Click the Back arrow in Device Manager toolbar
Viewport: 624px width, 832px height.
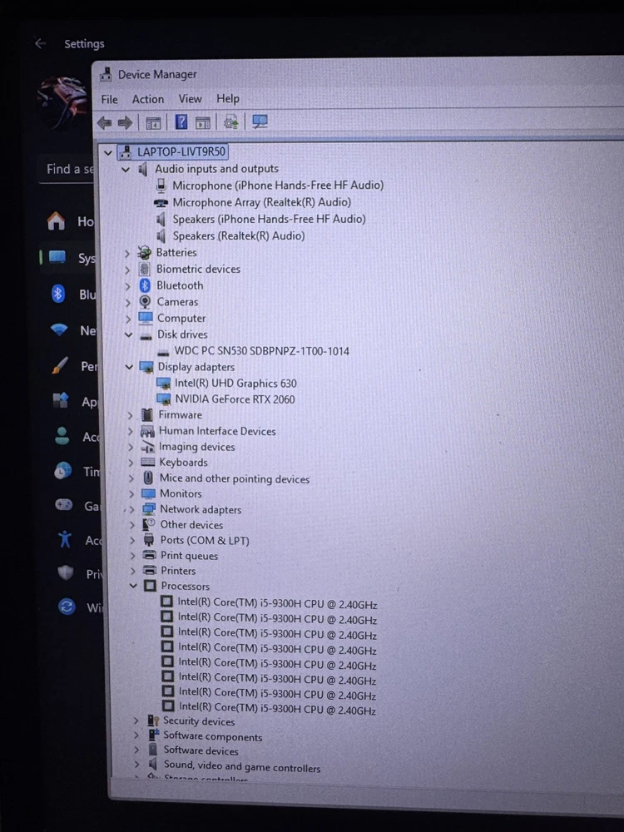pyautogui.click(x=105, y=123)
